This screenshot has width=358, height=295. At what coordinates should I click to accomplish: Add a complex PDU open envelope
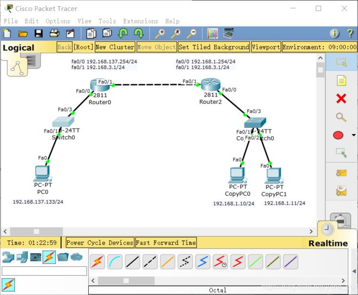341,191
